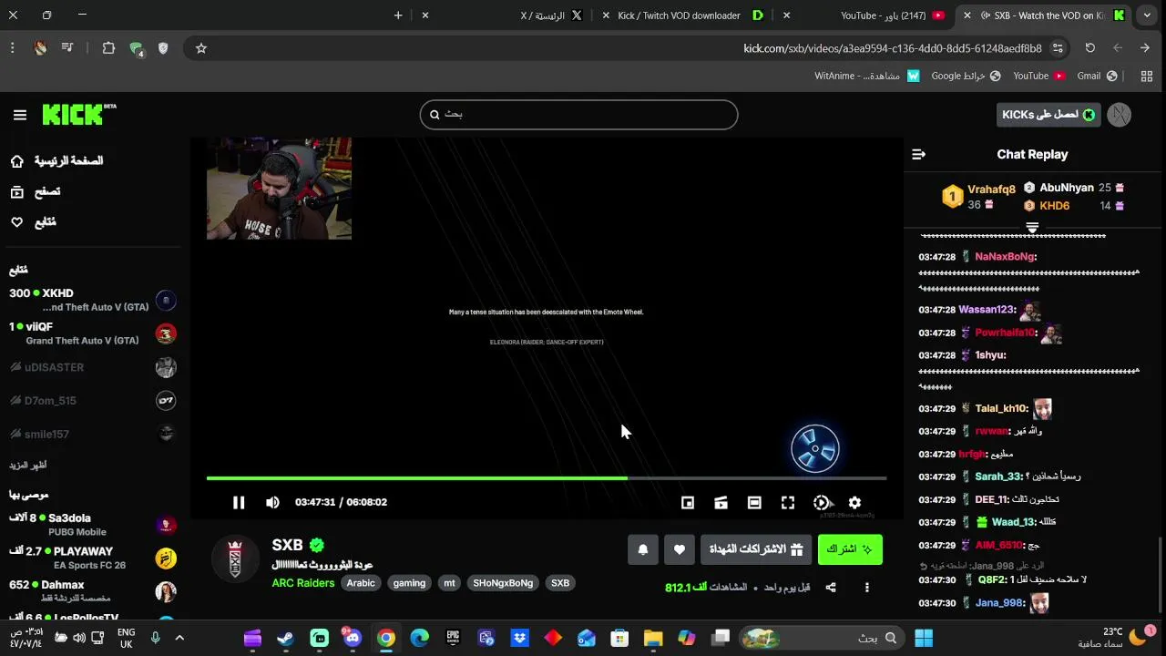Expand the chat leaderboard arrow

[x=1032, y=227]
